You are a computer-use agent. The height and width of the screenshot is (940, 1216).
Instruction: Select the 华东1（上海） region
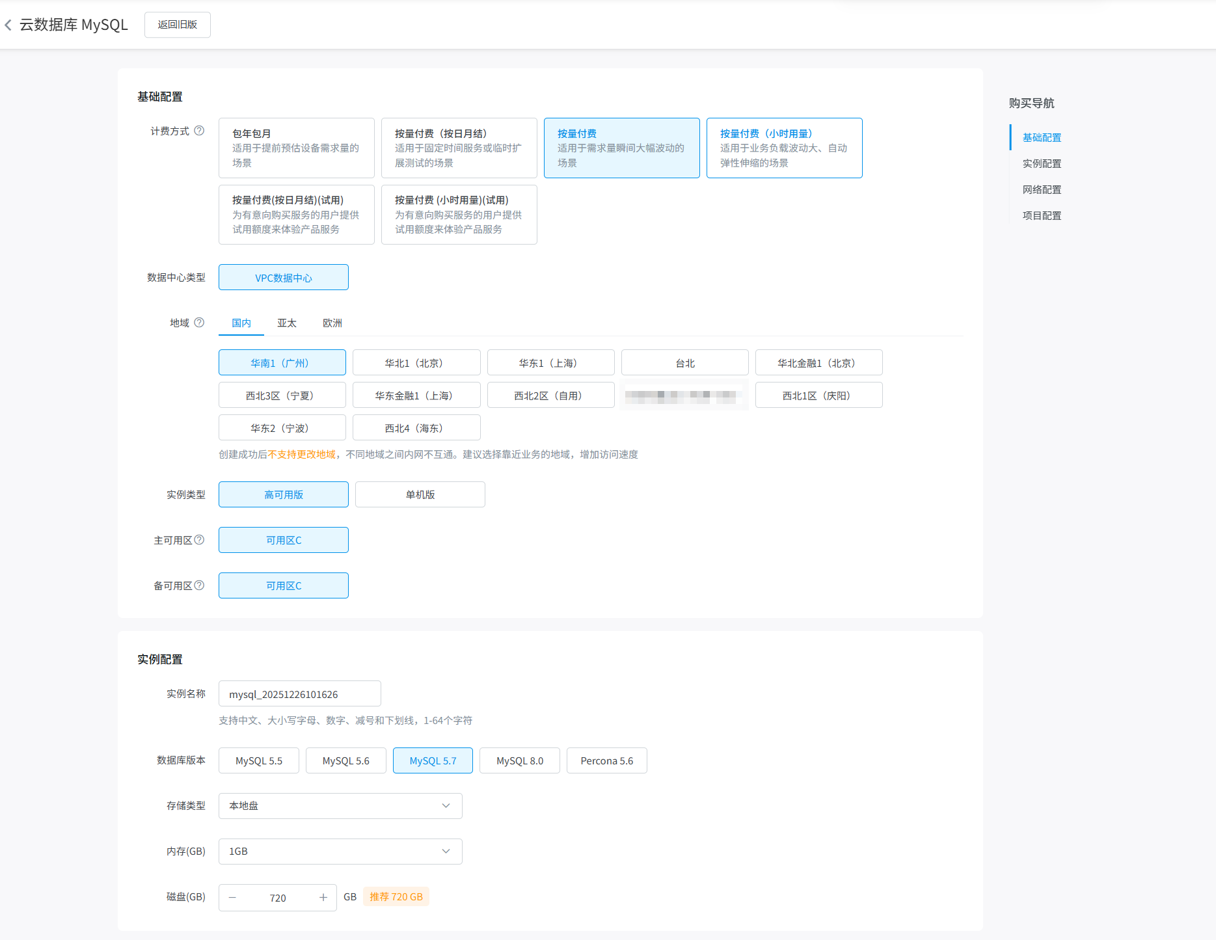550,363
